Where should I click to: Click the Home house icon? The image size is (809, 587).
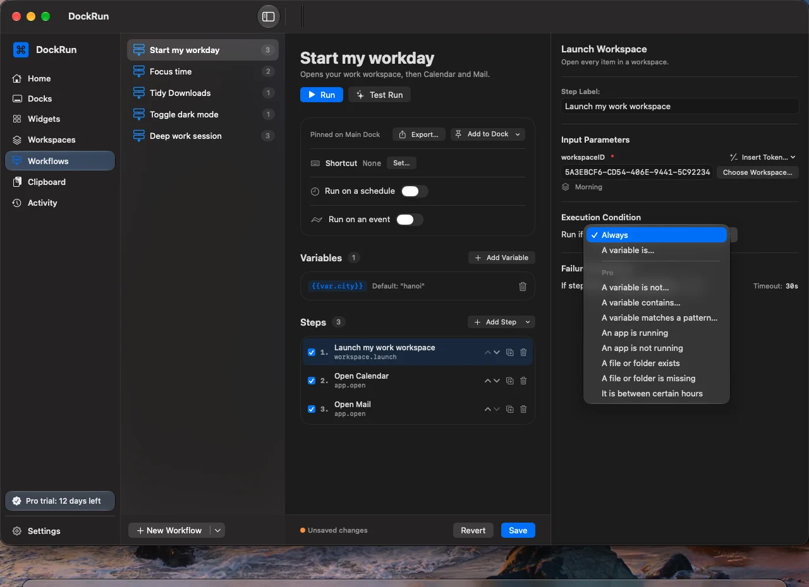click(17, 78)
